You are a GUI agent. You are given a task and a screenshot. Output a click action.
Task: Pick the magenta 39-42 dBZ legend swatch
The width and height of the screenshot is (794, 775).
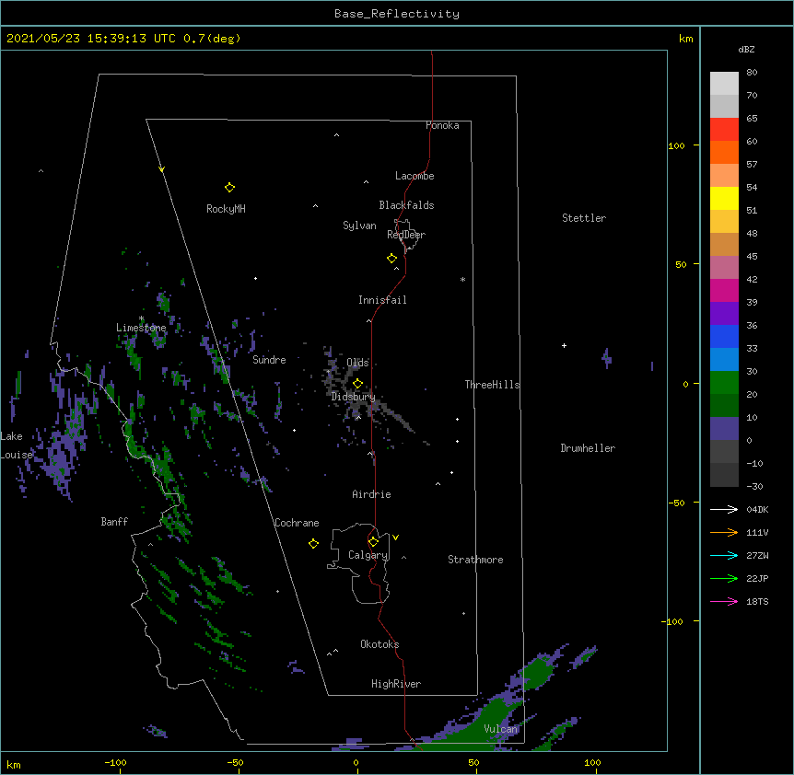724,290
